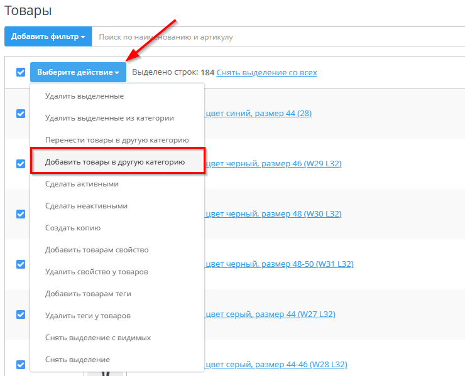Toggle the select-all checkbox next to 'Выберите действие'
This screenshot has width=465, height=376.
coord(21,72)
